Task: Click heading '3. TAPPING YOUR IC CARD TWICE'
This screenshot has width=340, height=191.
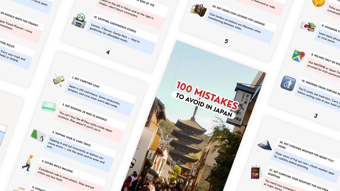Action: 71,139
